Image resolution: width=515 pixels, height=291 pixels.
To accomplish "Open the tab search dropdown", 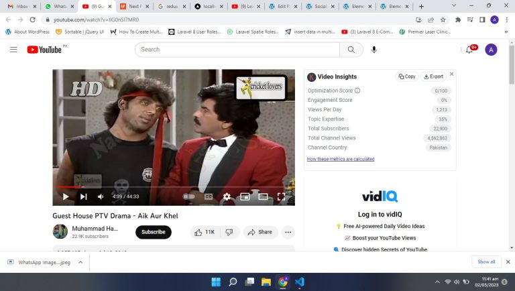I will (x=454, y=5).
